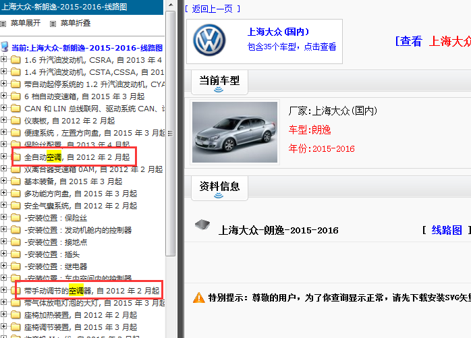Click 厂家:上海大众(国内) text
Viewport: 471px width, 338px height.
point(333,111)
